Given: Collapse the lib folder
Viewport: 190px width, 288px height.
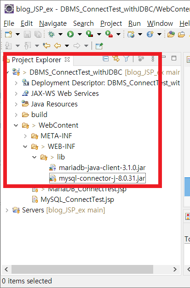Looking at the screenshot, I should coord(35,157).
